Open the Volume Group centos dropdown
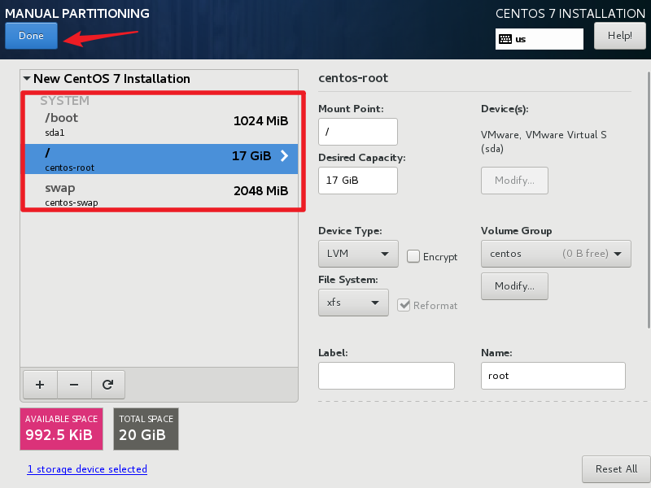Viewport: 651px width, 488px height. pyautogui.click(x=556, y=254)
